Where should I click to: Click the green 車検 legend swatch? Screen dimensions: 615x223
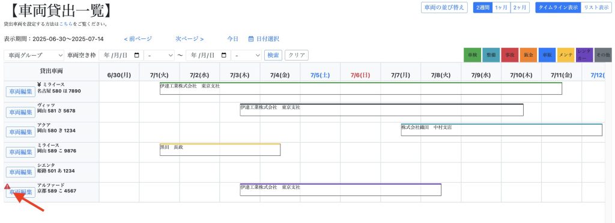click(472, 55)
